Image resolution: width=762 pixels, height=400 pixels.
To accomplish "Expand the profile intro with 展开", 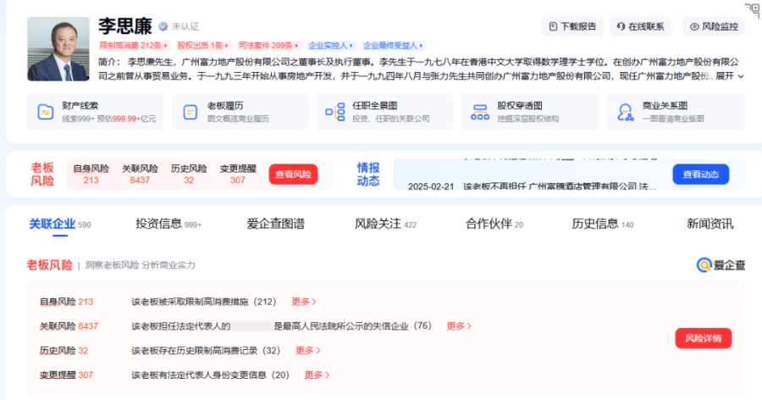I will 730,76.
